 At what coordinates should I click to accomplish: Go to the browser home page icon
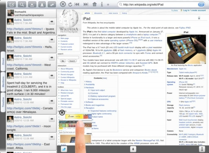[94, 5]
